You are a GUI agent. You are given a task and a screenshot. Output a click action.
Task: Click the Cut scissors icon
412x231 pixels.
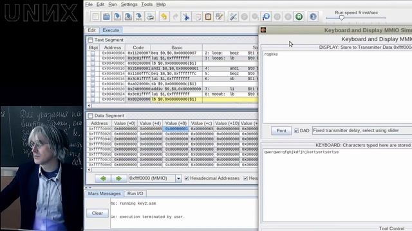tap(186, 17)
